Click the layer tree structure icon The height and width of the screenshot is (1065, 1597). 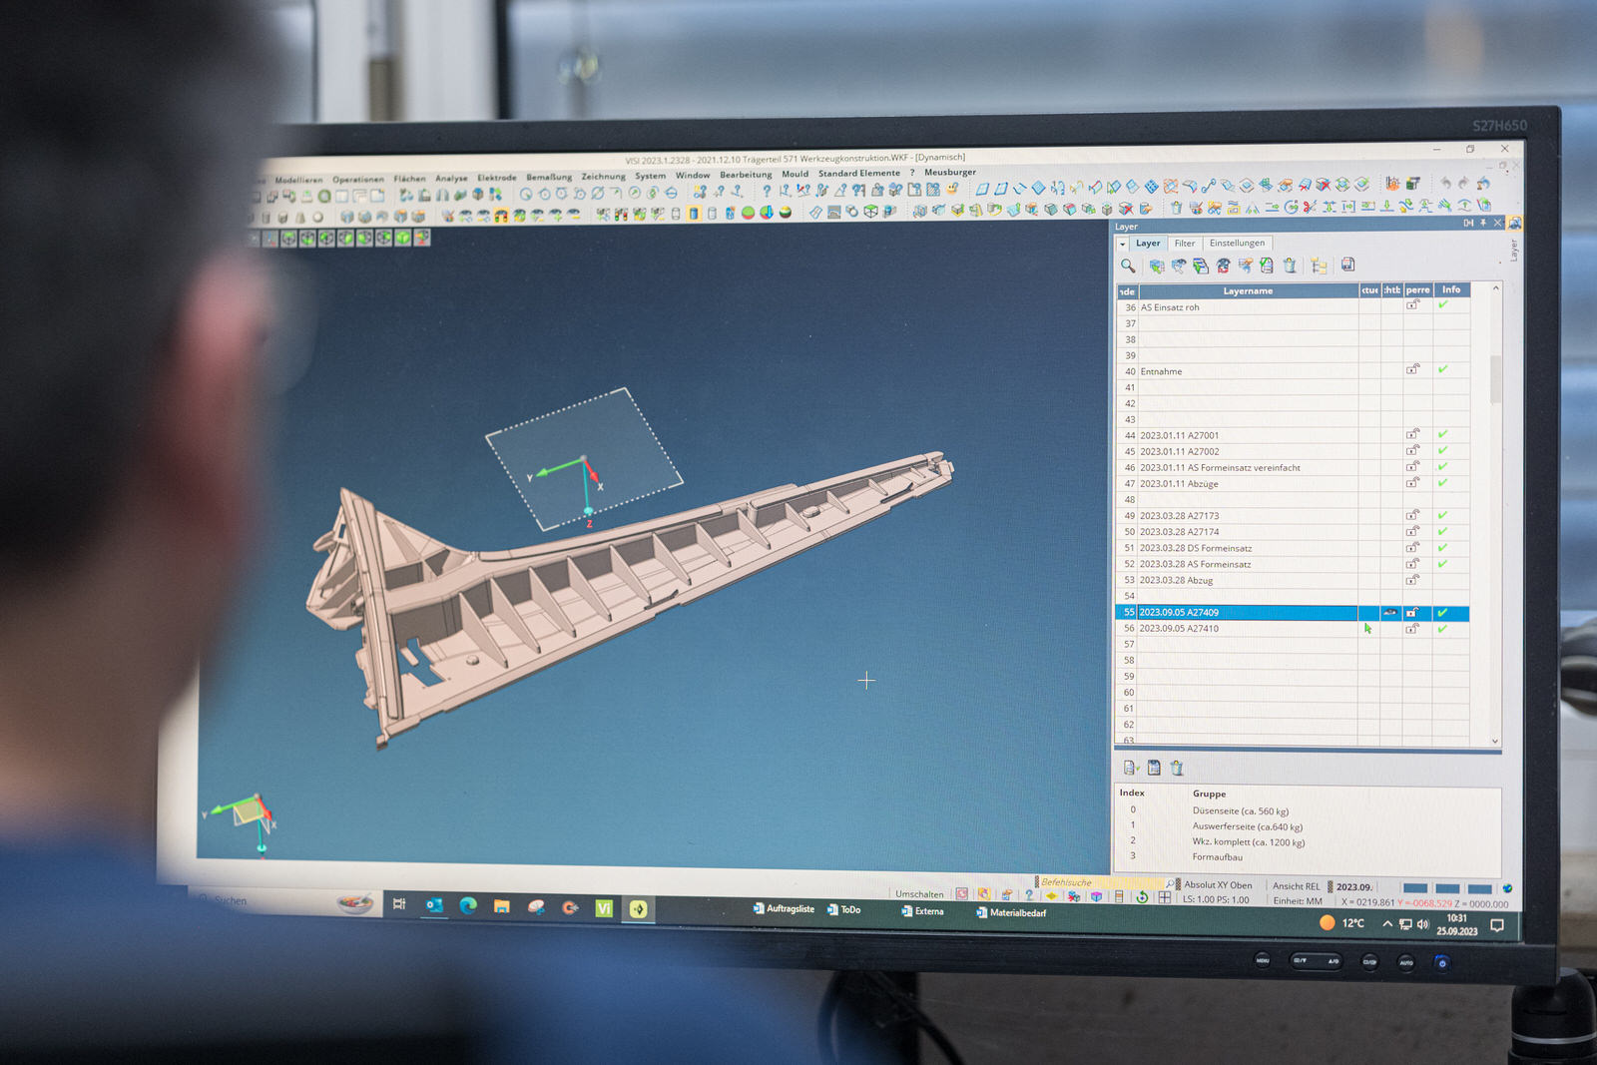click(1319, 266)
